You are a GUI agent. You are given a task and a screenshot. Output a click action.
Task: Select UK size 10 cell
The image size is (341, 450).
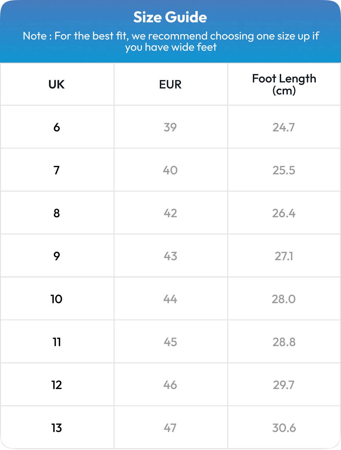coord(56,299)
